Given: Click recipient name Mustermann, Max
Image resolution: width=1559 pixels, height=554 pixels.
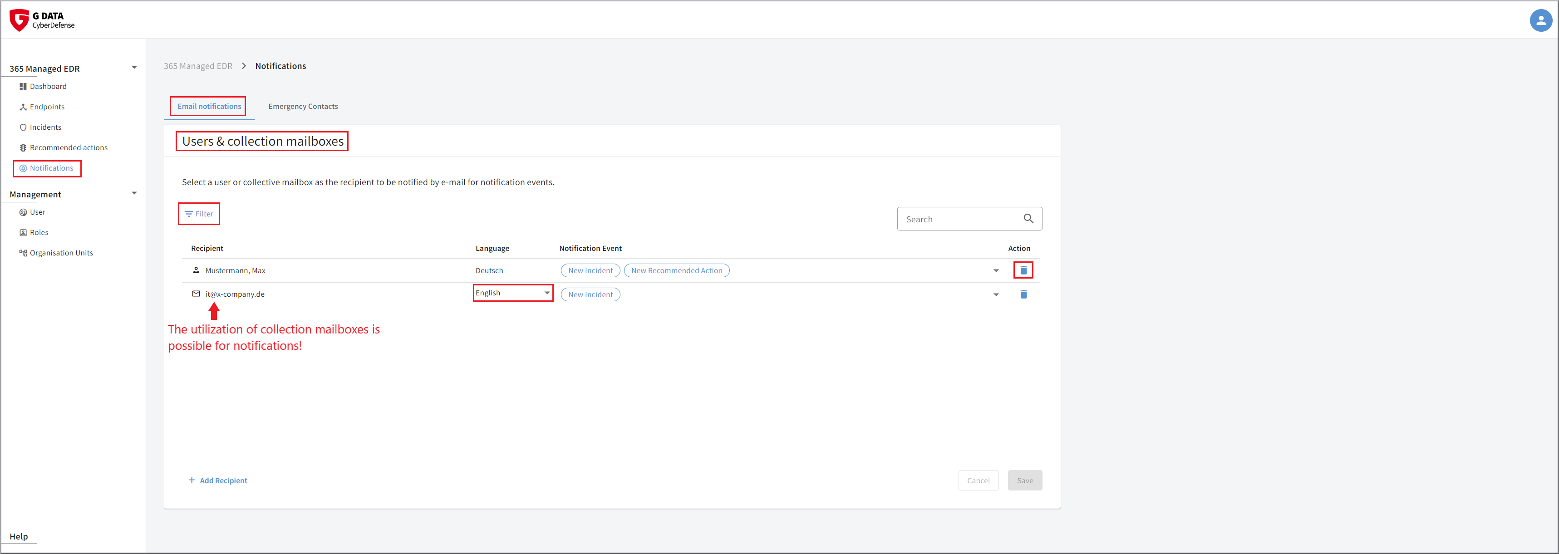Looking at the screenshot, I should click(235, 271).
